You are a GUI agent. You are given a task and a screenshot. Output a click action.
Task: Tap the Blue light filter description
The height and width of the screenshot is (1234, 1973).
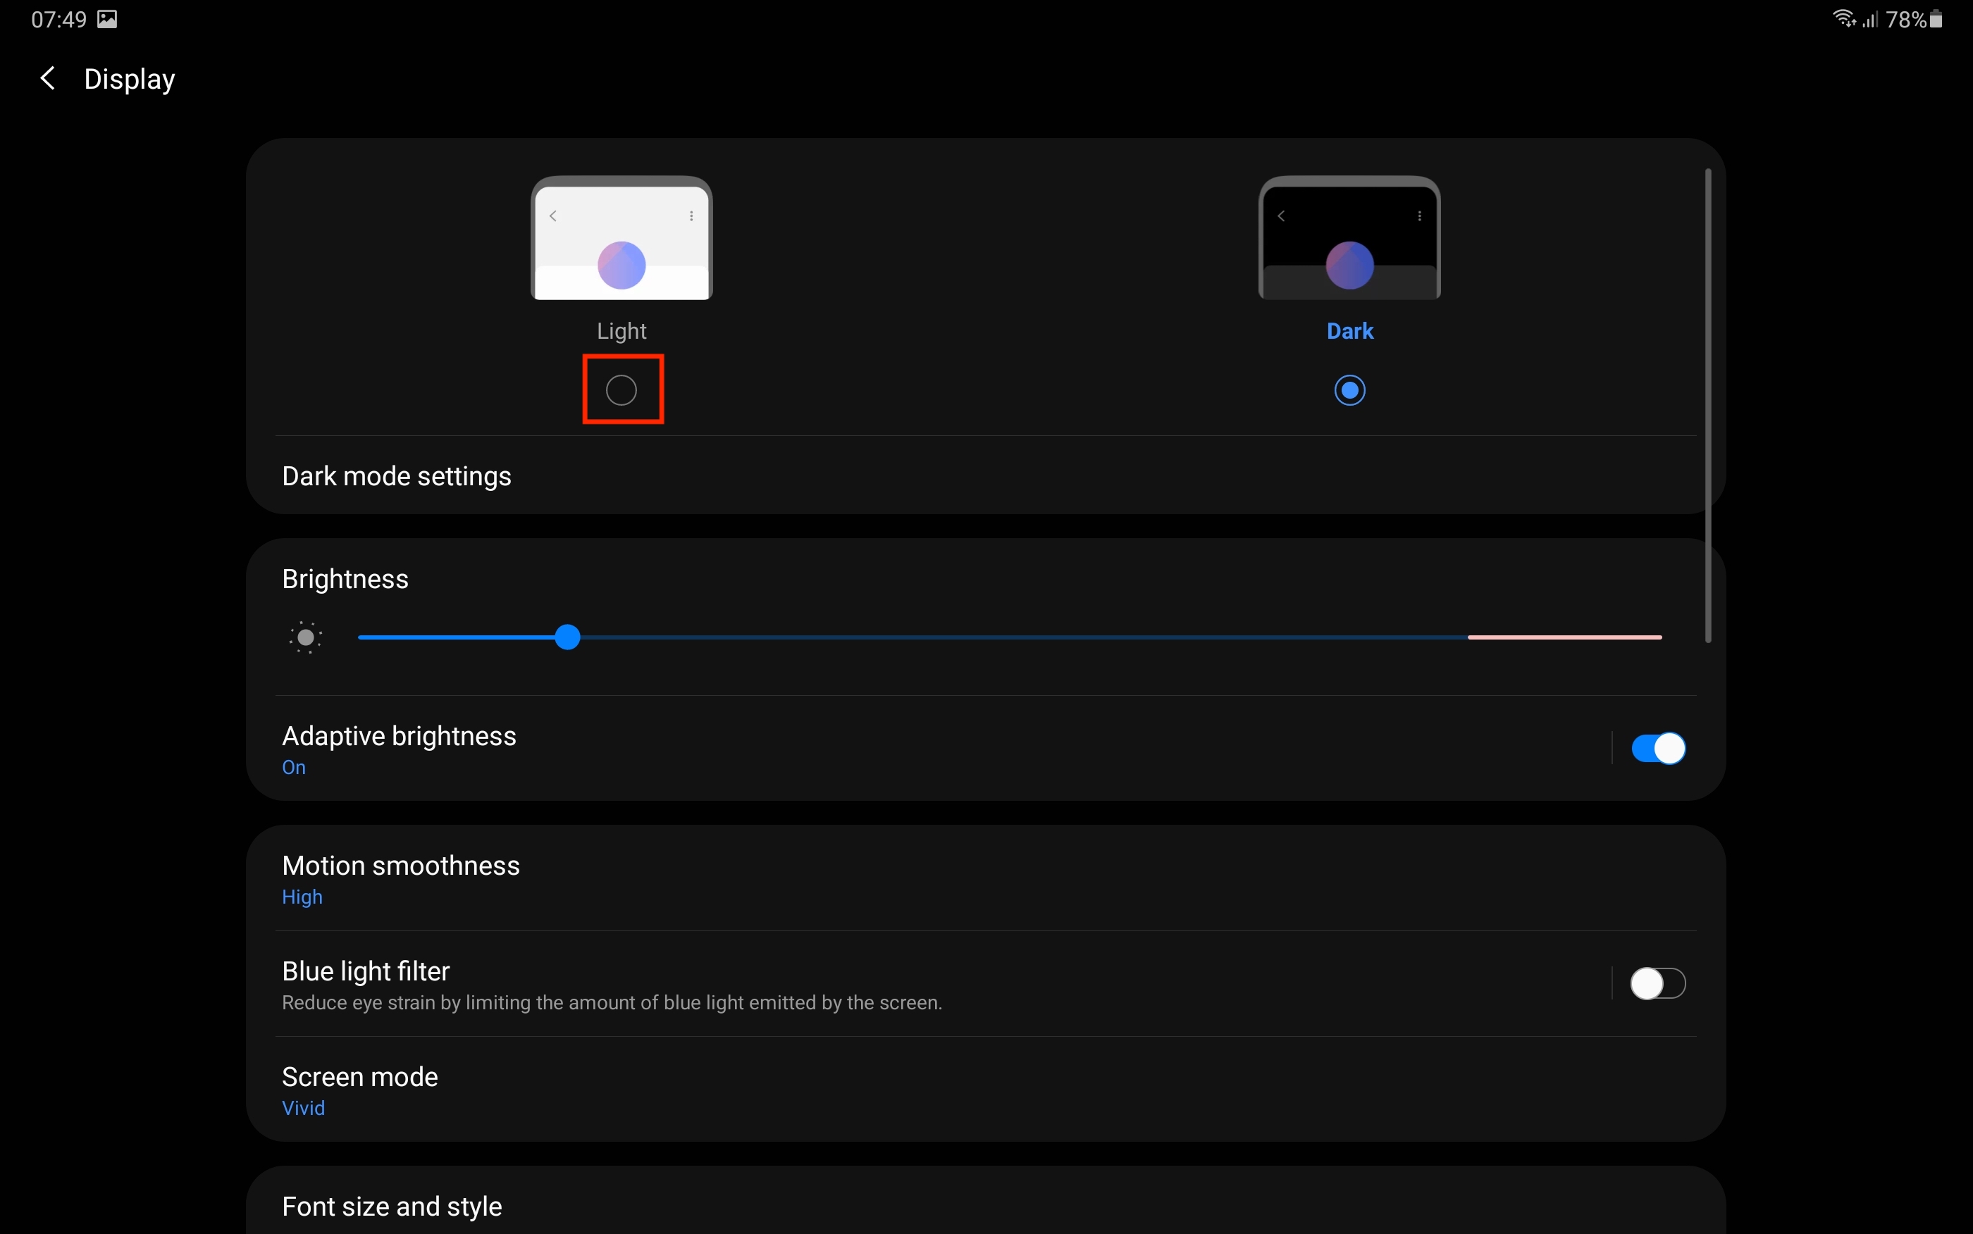coord(612,1002)
